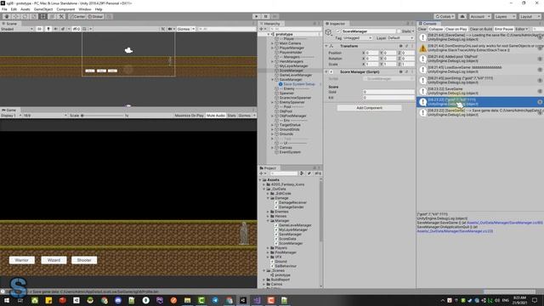
Task: Click the warning icon of DontDestroyOnLoad log
Action: 422,48
